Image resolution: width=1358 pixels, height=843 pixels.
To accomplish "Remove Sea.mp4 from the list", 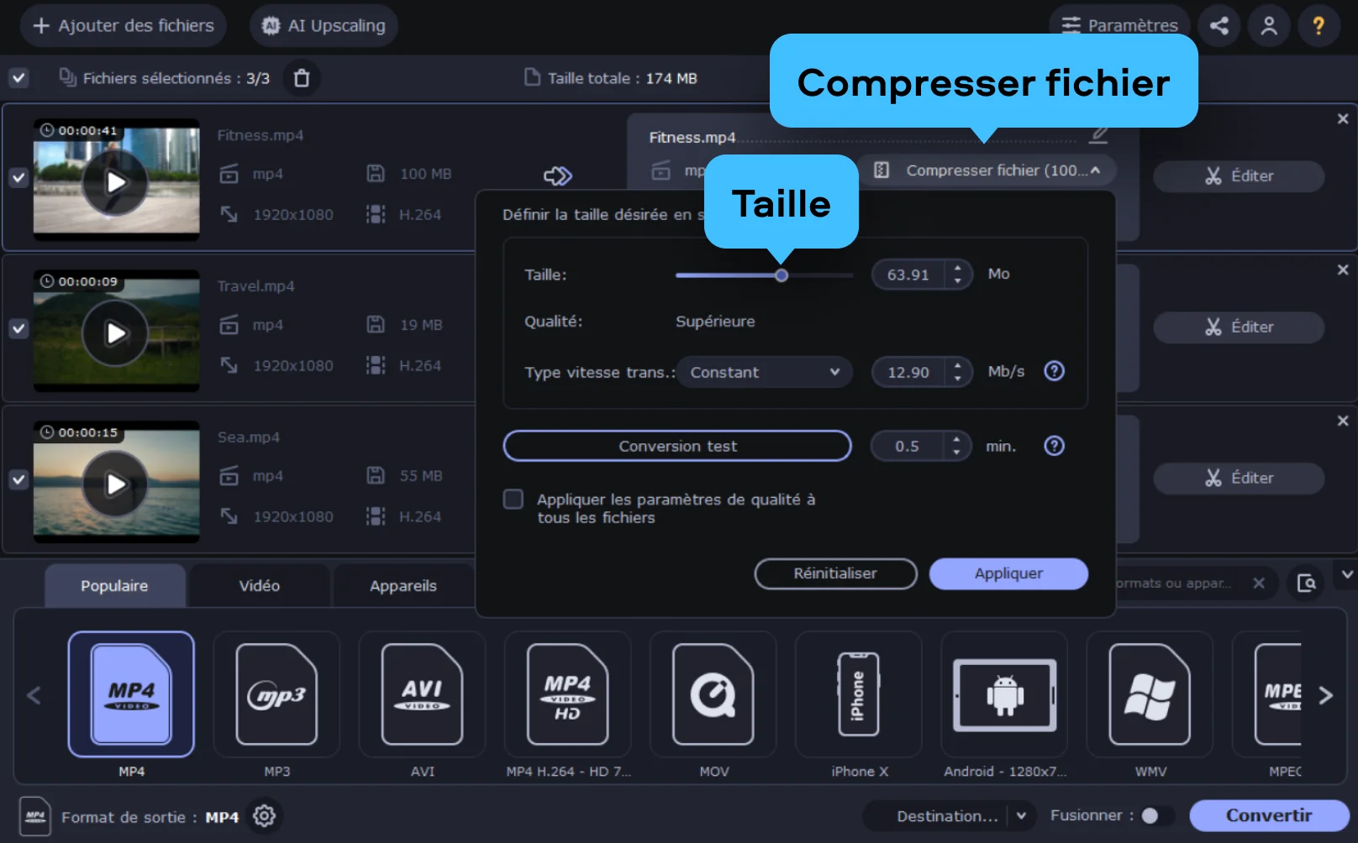I will coord(1343,421).
